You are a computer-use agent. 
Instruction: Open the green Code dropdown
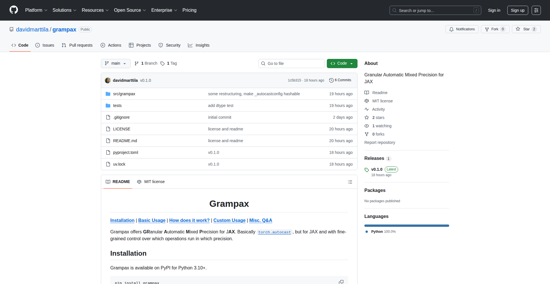click(342, 63)
